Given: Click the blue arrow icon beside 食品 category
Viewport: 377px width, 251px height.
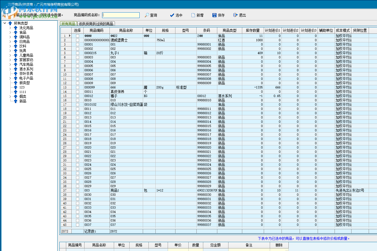Looking at the screenshot, I should point(15,32).
